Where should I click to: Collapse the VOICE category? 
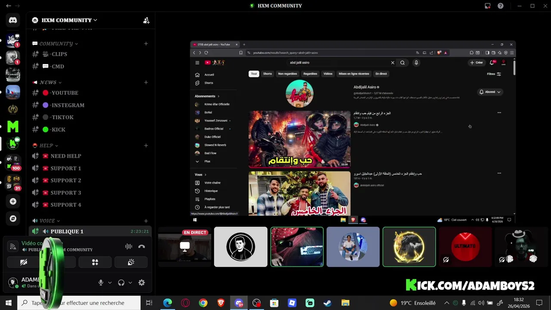pos(46,221)
